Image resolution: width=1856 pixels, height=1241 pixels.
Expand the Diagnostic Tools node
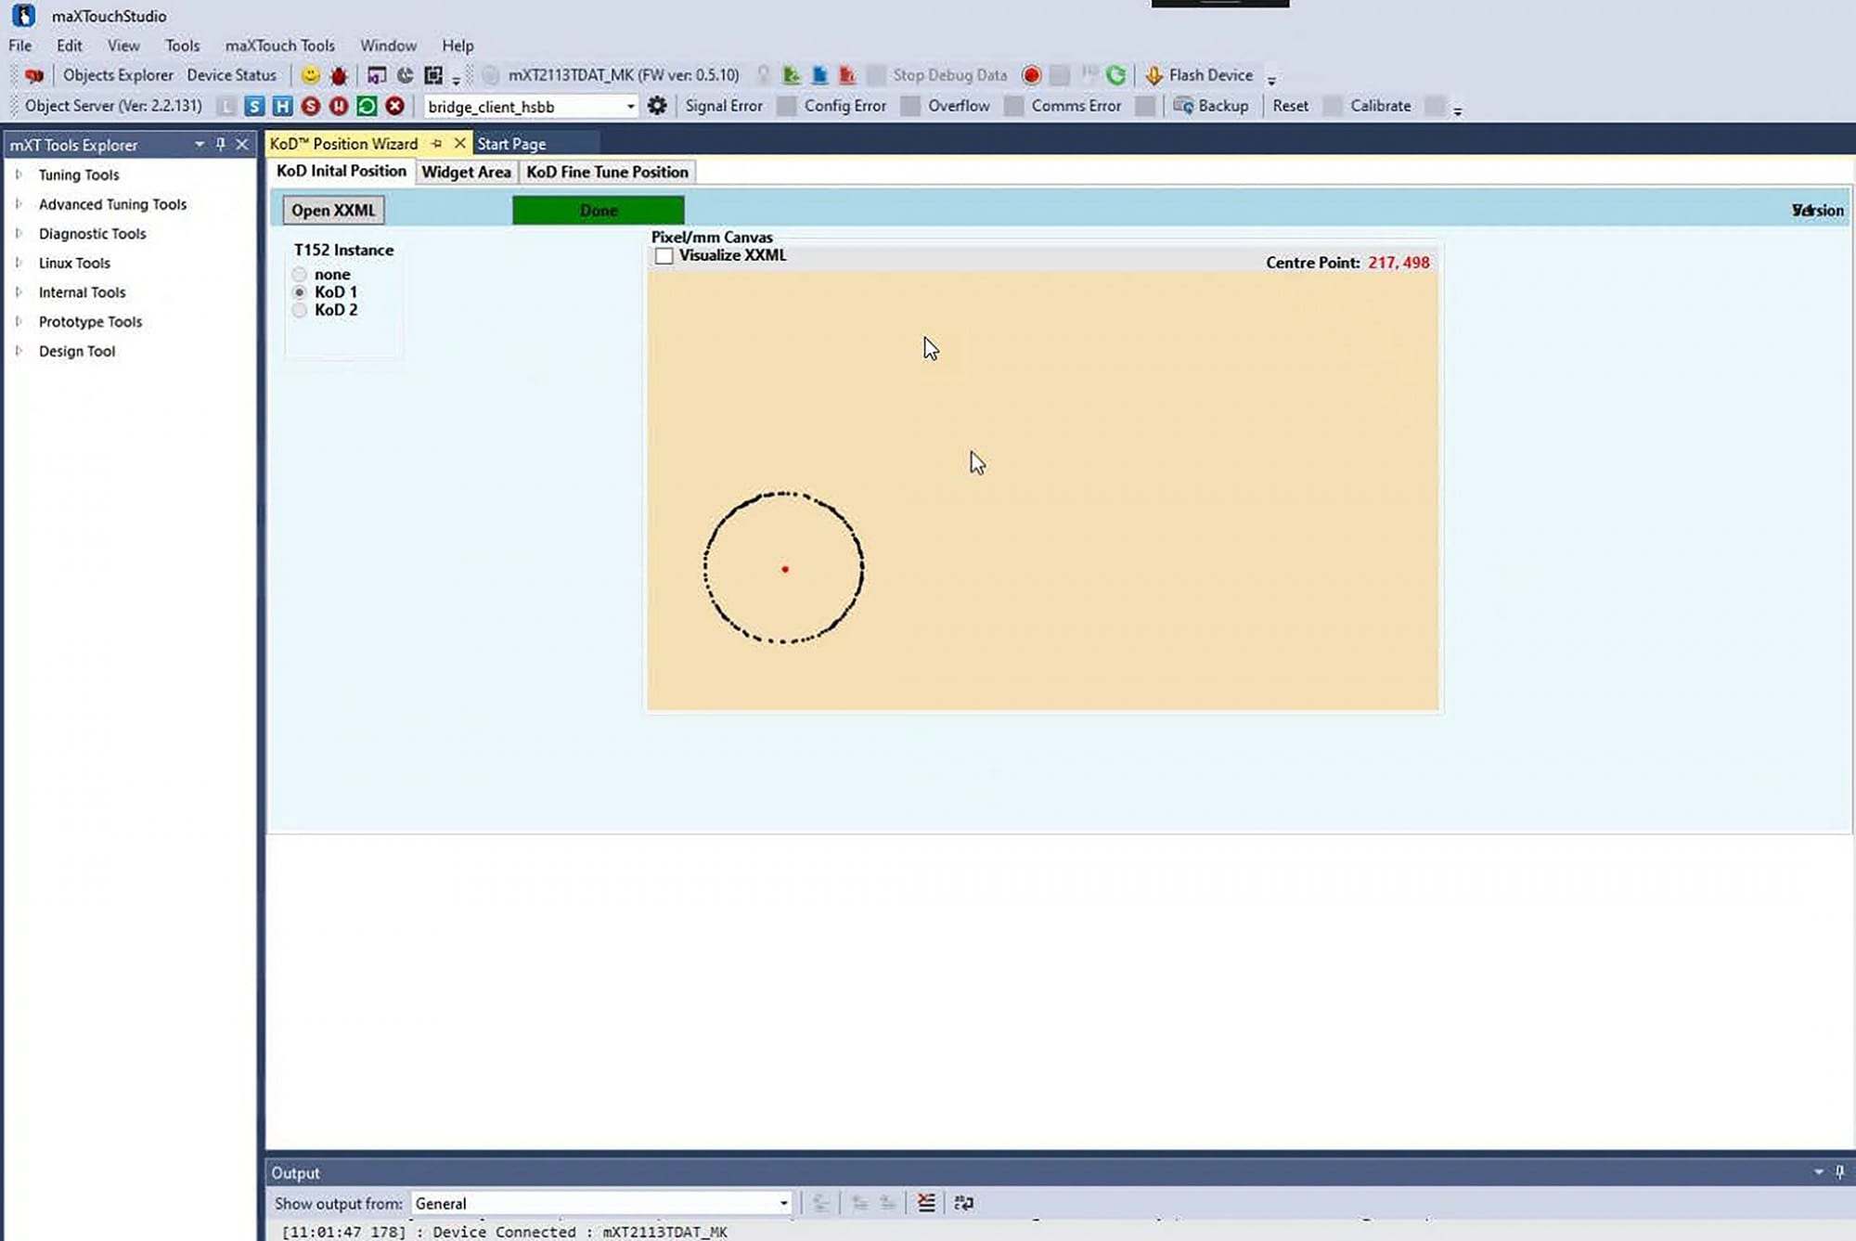(19, 233)
